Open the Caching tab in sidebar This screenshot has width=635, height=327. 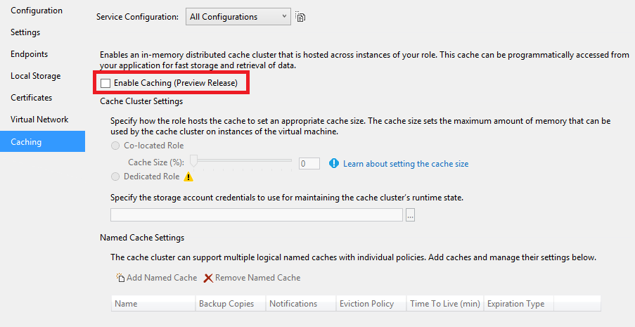click(26, 142)
